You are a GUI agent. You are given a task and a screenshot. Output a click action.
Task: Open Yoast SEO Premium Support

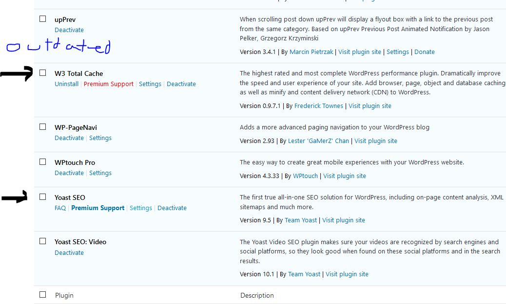click(x=98, y=208)
